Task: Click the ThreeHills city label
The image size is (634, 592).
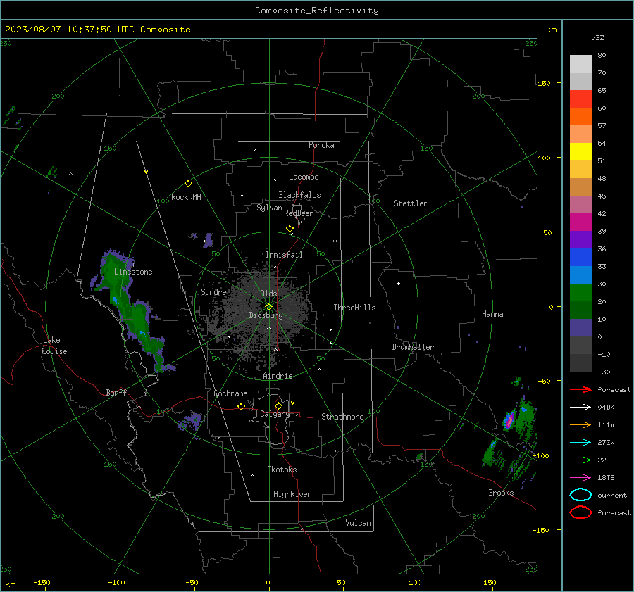Action: tap(354, 308)
